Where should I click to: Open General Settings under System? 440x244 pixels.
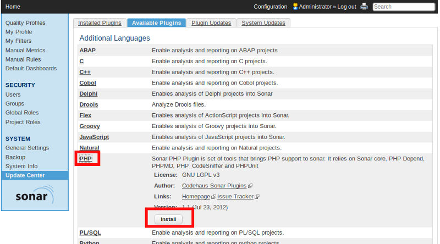click(x=27, y=148)
